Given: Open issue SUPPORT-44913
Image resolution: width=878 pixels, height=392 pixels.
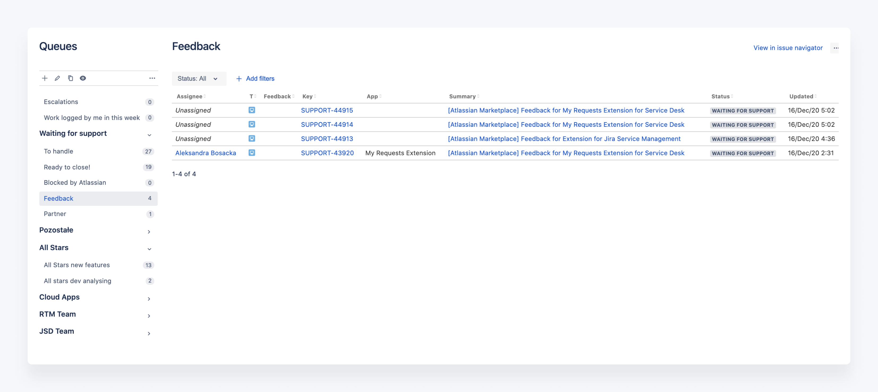Looking at the screenshot, I should point(327,139).
